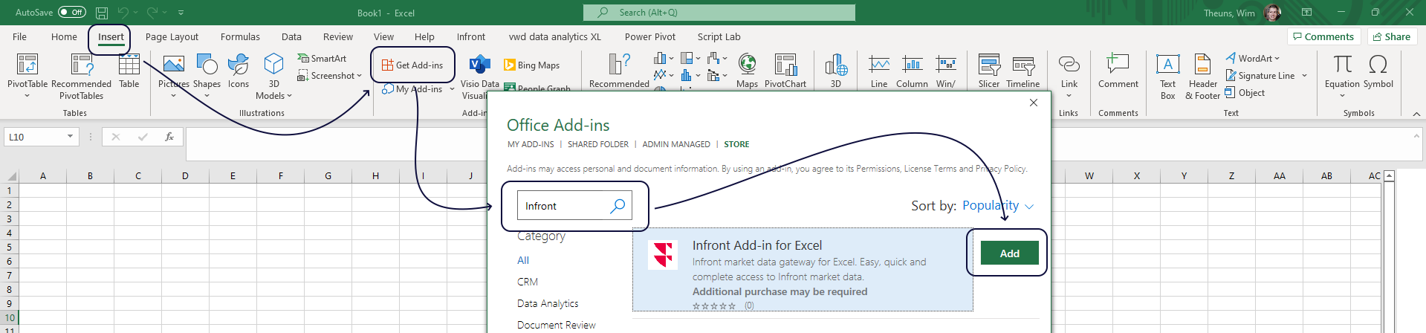Choose the Data Analytics category link
Image resolution: width=1426 pixels, height=333 pixels.
point(548,303)
